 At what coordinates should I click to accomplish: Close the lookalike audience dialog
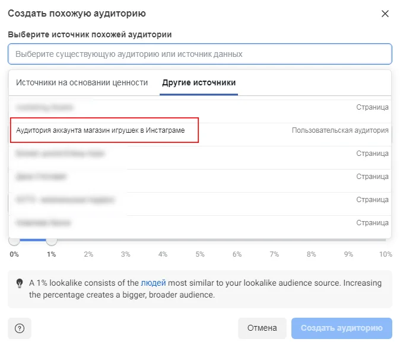pos(385,14)
